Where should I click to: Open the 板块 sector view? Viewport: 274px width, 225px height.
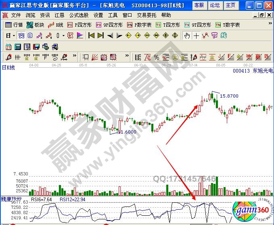click(36, 25)
